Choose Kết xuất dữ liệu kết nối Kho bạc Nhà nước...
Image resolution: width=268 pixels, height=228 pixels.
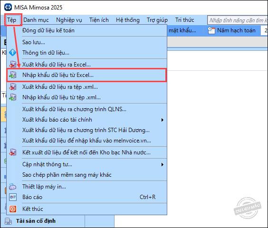[x=86, y=152]
